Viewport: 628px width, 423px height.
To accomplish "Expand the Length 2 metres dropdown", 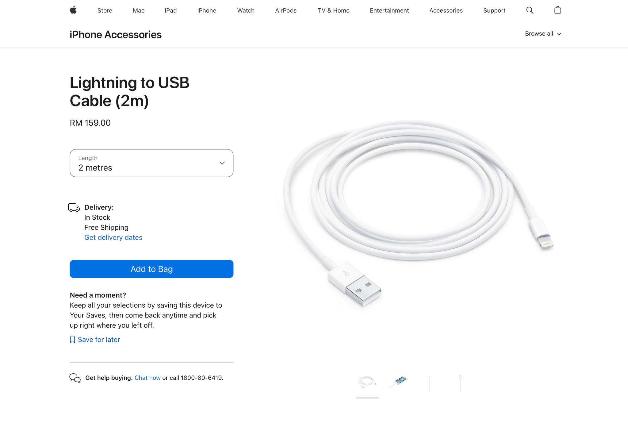I will pyautogui.click(x=151, y=163).
